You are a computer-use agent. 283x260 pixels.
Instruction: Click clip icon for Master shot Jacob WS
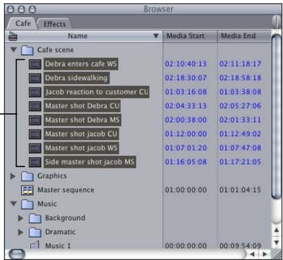(35, 148)
